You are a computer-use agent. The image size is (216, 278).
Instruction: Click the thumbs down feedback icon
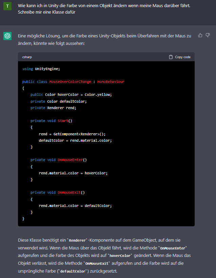click(208, 35)
